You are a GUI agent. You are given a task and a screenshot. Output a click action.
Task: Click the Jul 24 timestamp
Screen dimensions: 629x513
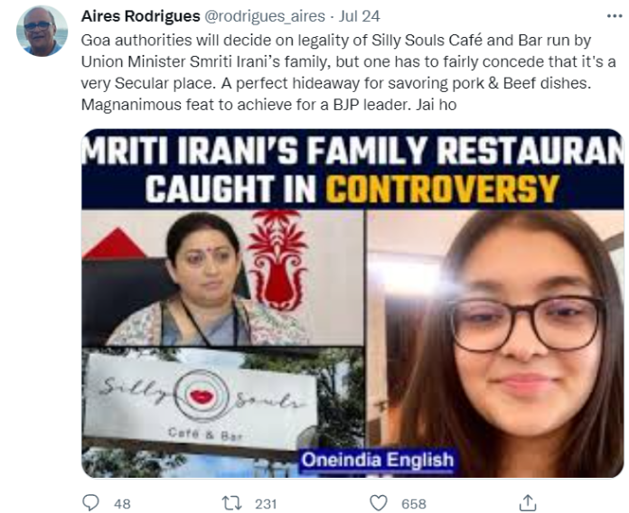pyautogui.click(x=360, y=16)
